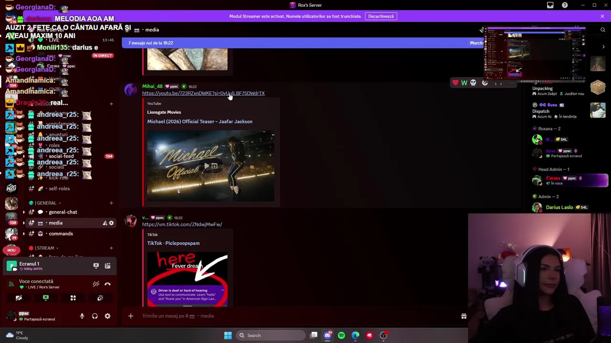Open Unpacking activity card
The width and height of the screenshot is (611, 343).
[x=569, y=89]
